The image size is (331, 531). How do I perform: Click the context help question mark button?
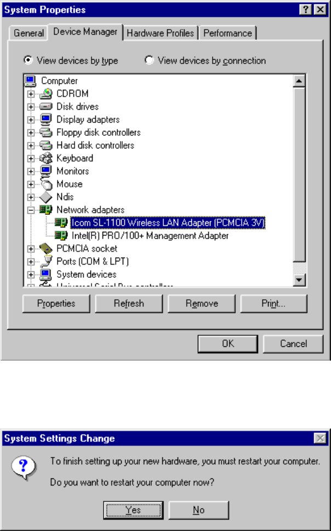pyautogui.click(x=306, y=9)
